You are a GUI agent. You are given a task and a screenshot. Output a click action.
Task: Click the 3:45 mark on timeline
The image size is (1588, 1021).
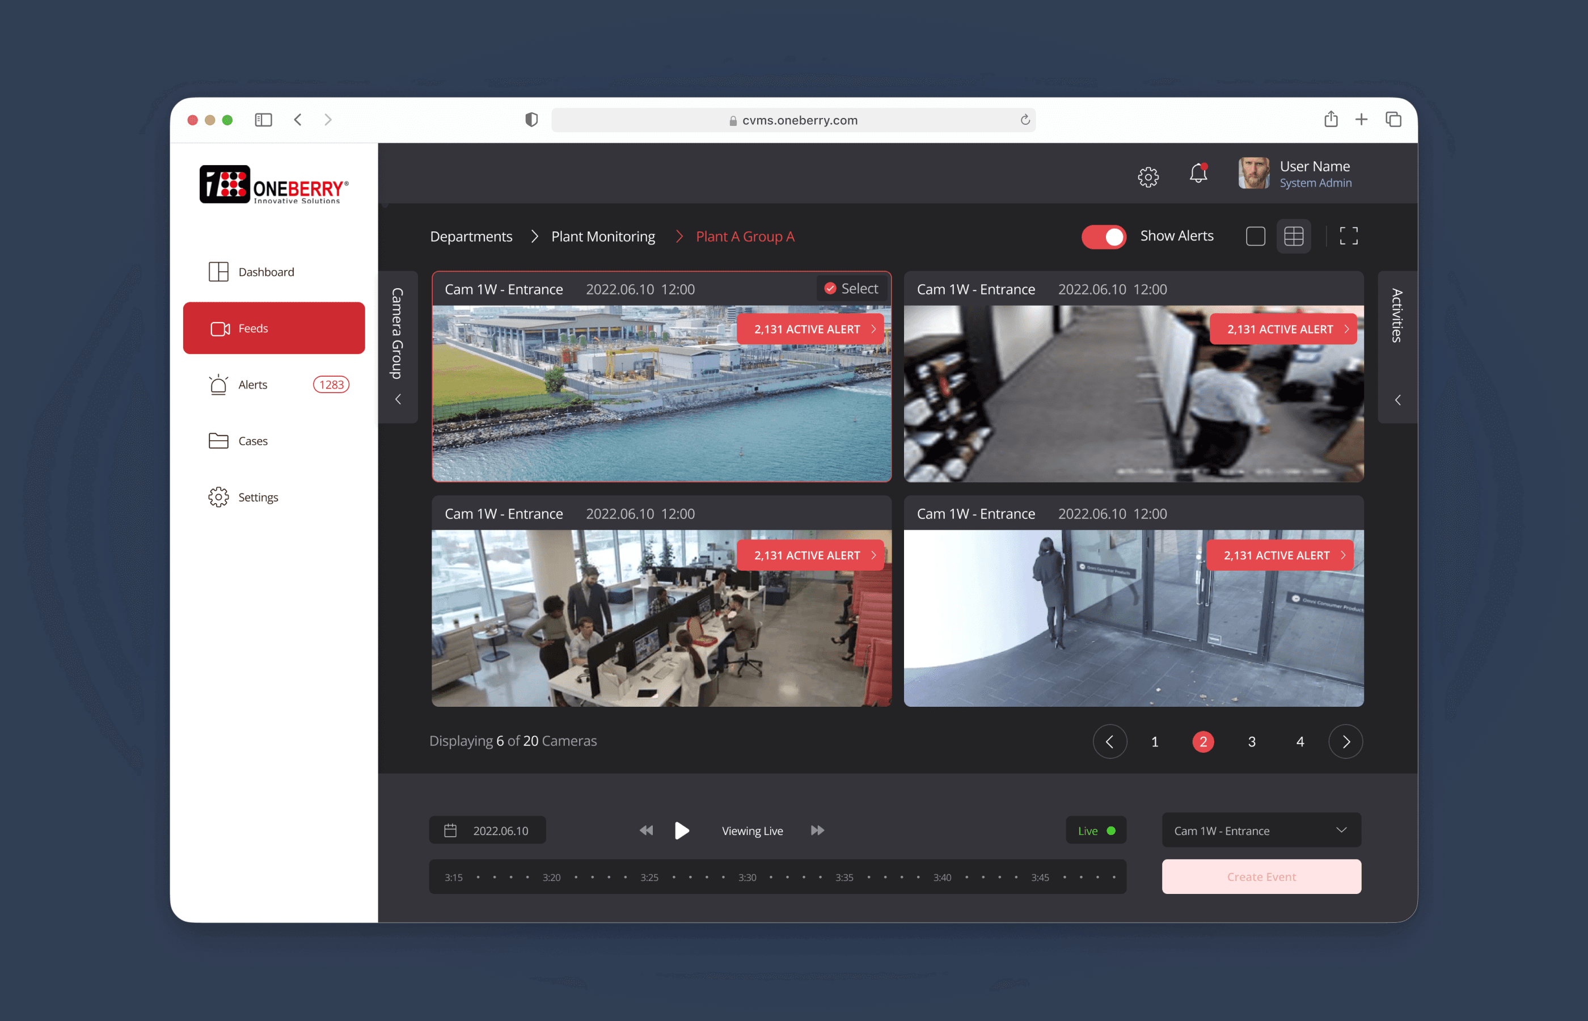tap(1040, 877)
